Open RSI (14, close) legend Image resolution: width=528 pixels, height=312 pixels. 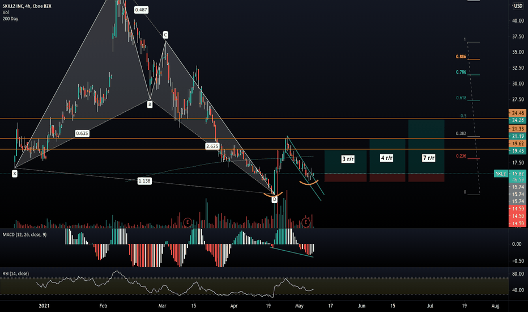pos(15,273)
